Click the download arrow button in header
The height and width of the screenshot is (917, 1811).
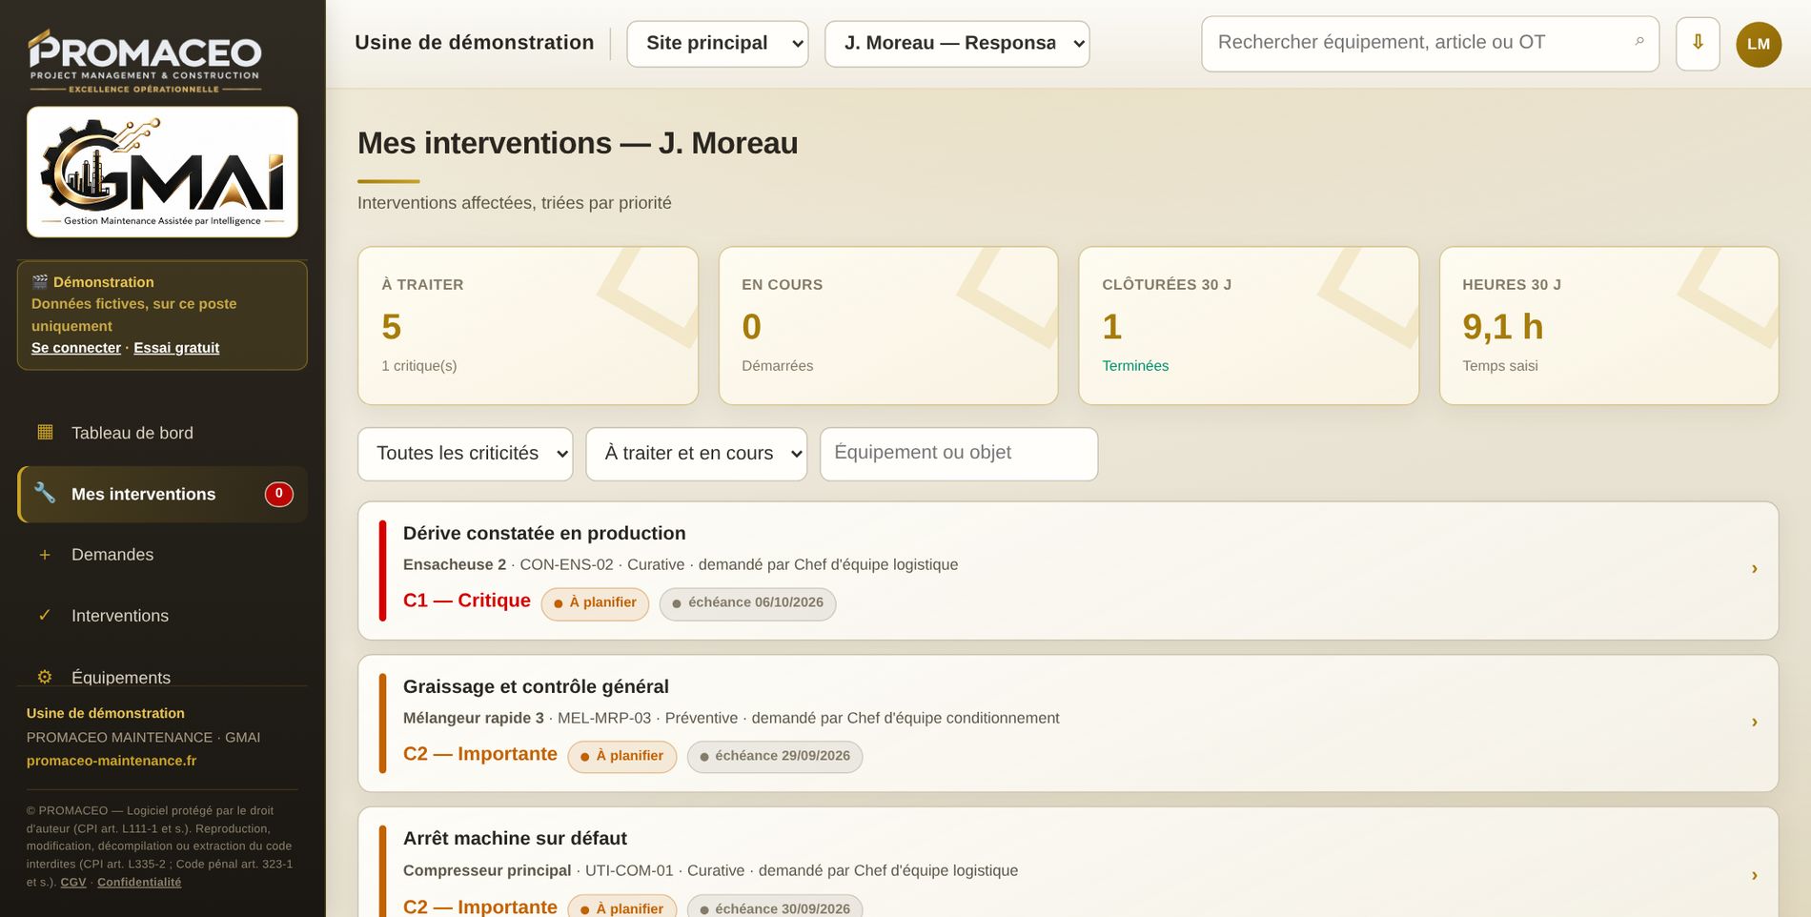tap(1698, 44)
